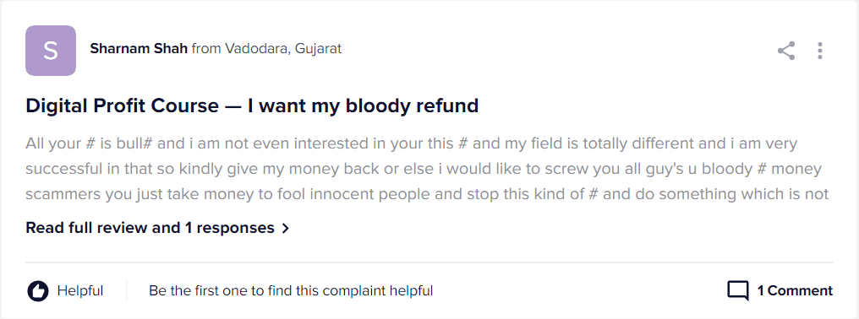Click the thumbs-up Helpful icon
The height and width of the screenshot is (319, 859).
click(x=38, y=290)
